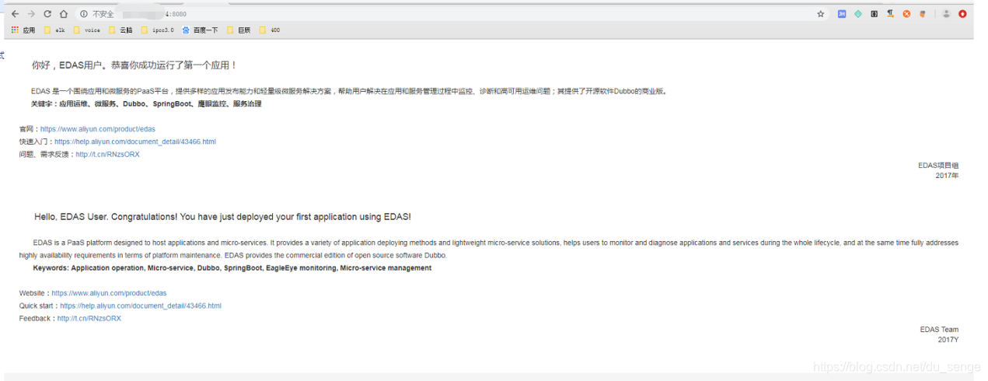
Task: Bookmark this page with the star icon
Action: pyautogui.click(x=821, y=14)
